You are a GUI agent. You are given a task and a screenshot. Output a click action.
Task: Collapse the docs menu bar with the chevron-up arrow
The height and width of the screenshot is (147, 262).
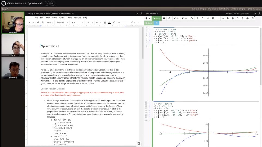[x=139, y=22]
